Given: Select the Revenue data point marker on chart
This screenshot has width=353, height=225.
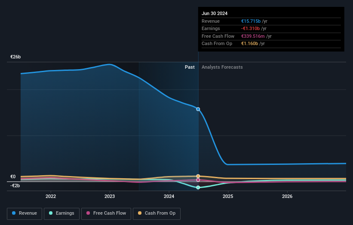Looking at the screenshot, I should pos(198,109).
